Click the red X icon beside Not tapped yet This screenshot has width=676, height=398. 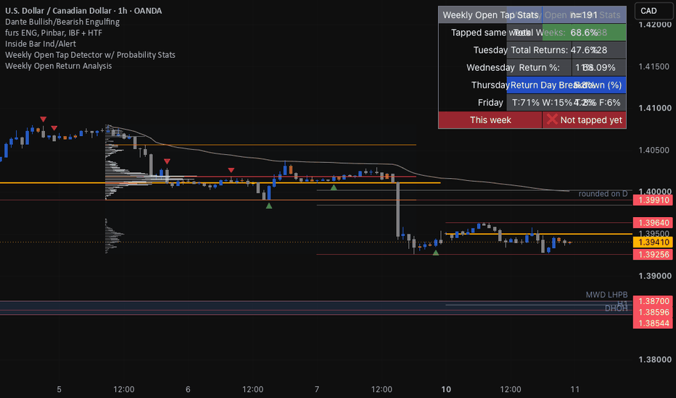coord(552,119)
